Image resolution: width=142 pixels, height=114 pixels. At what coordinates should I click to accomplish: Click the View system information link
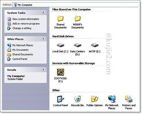[26, 19]
